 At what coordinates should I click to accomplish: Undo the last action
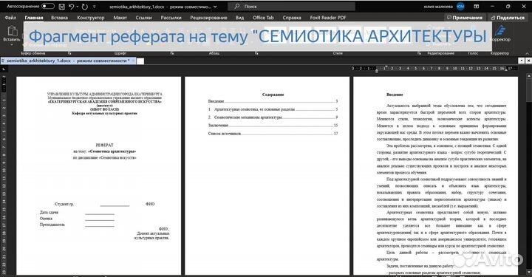point(71,7)
